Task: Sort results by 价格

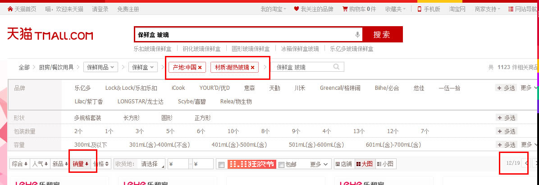Action: pyautogui.click(x=101, y=164)
